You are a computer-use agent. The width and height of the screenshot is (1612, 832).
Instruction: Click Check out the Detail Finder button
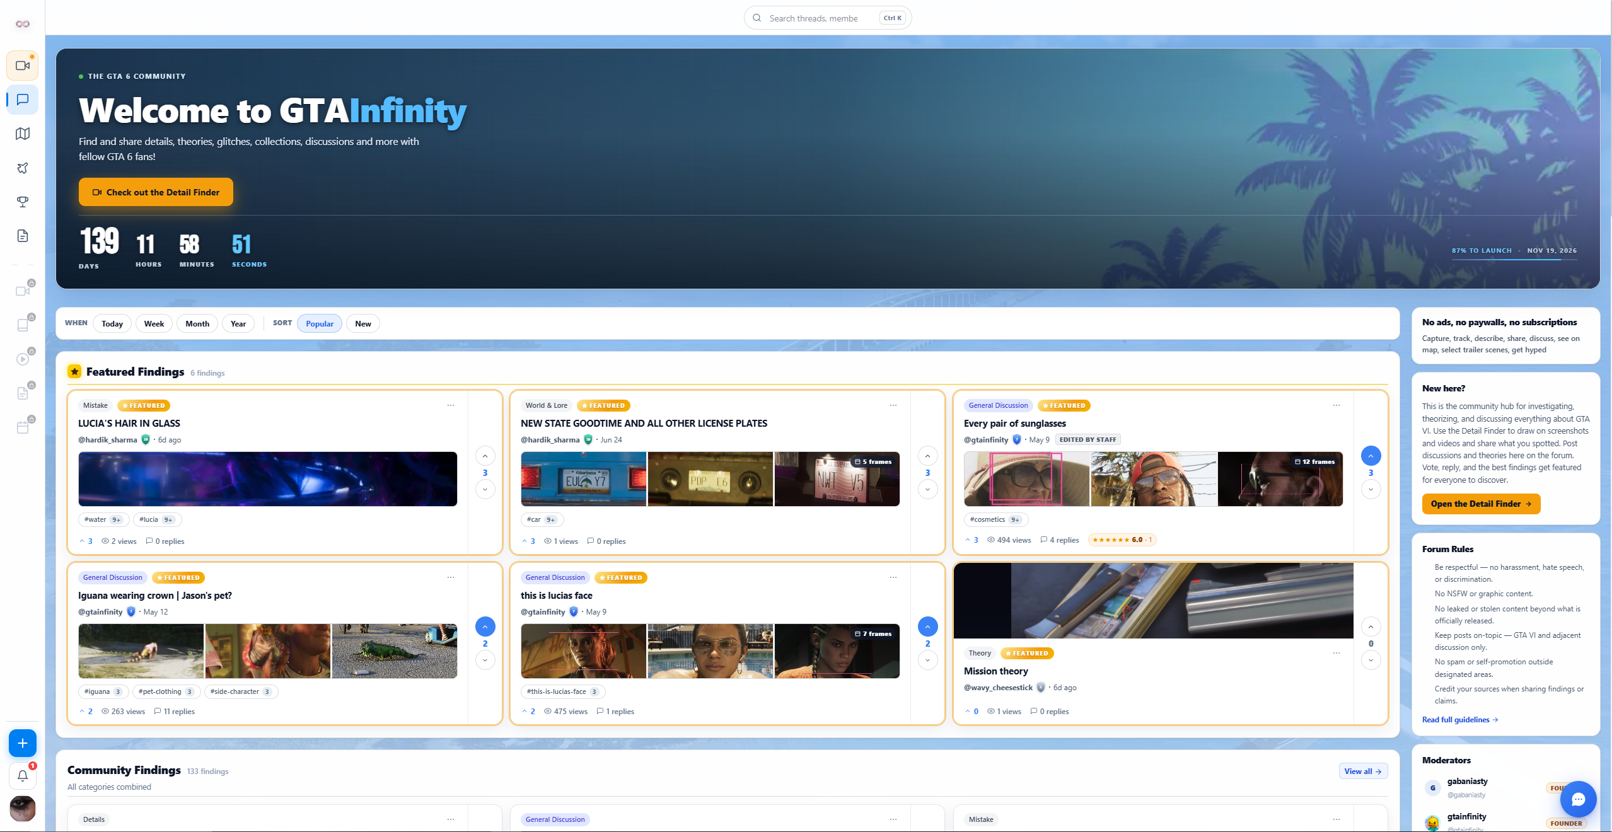156,192
